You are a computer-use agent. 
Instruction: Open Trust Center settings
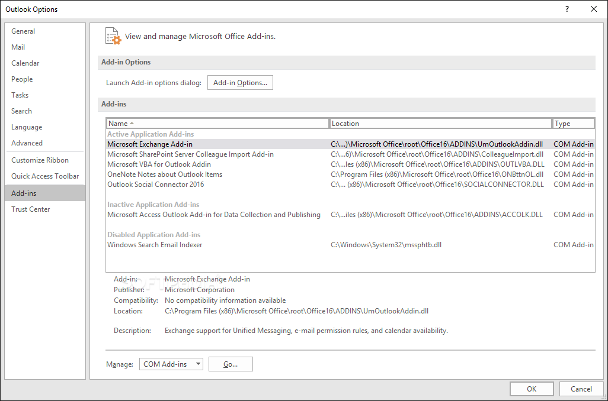click(45, 209)
